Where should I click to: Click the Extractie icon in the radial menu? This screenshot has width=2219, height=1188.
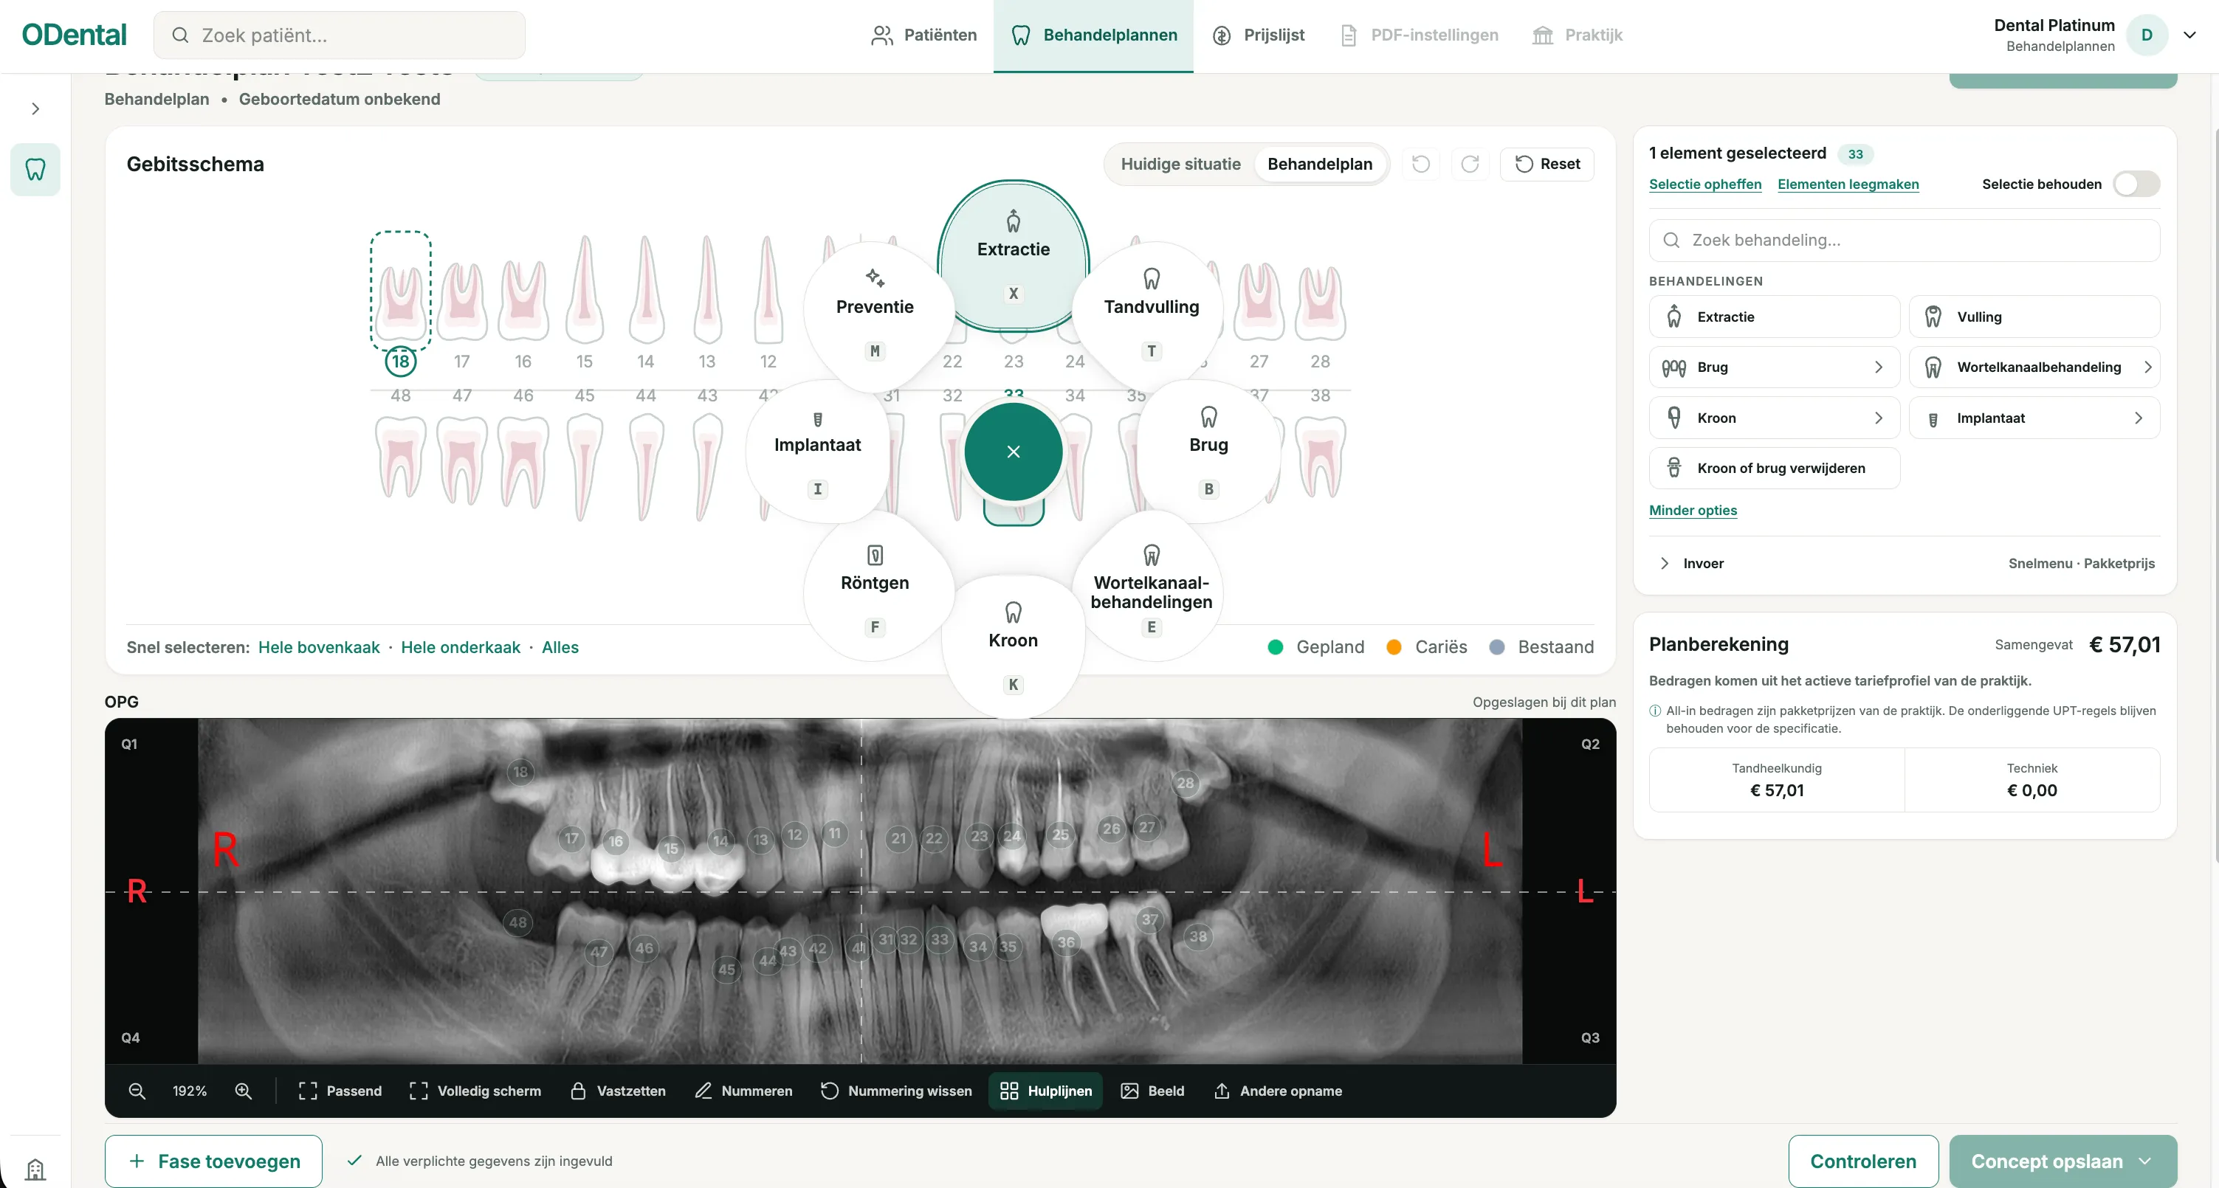1013,221
